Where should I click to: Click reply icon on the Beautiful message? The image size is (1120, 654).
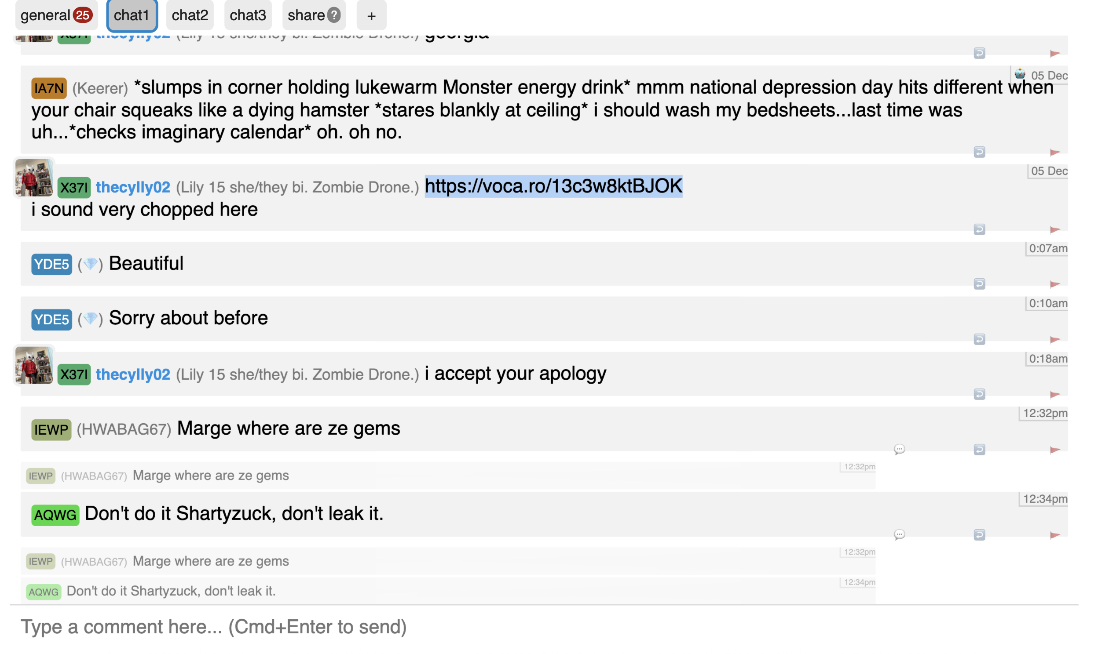[x=979, y=284]
